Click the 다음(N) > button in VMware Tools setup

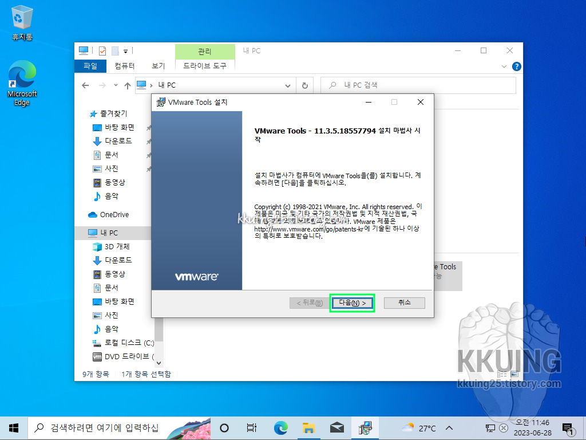pos(352,302)
